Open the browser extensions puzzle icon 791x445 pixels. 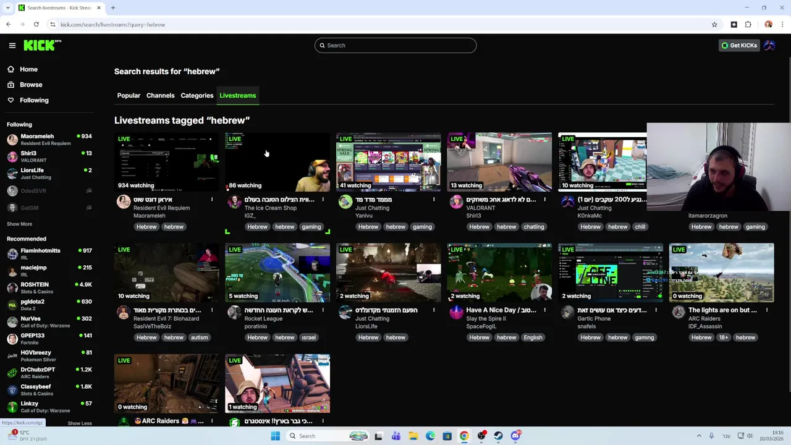pyautogui.click(x=748, y=25)
